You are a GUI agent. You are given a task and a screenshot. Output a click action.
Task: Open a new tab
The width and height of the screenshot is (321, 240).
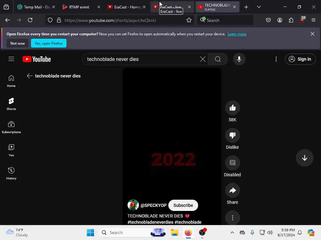click(x=246, y=7)
